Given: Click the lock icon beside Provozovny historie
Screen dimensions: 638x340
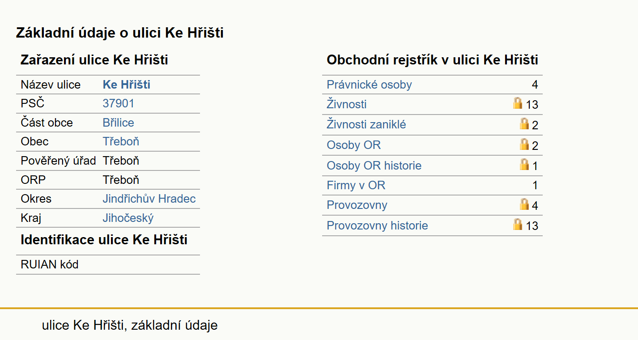Looking at the screenshot, I should [518, 224].
